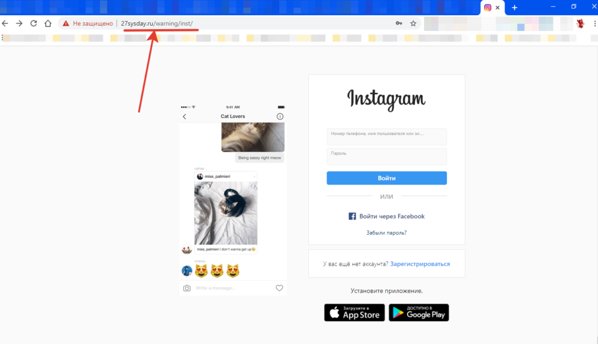598x344 pixels.
Task: Open the Chrome three-dot menu
Action: click(594, 23)
